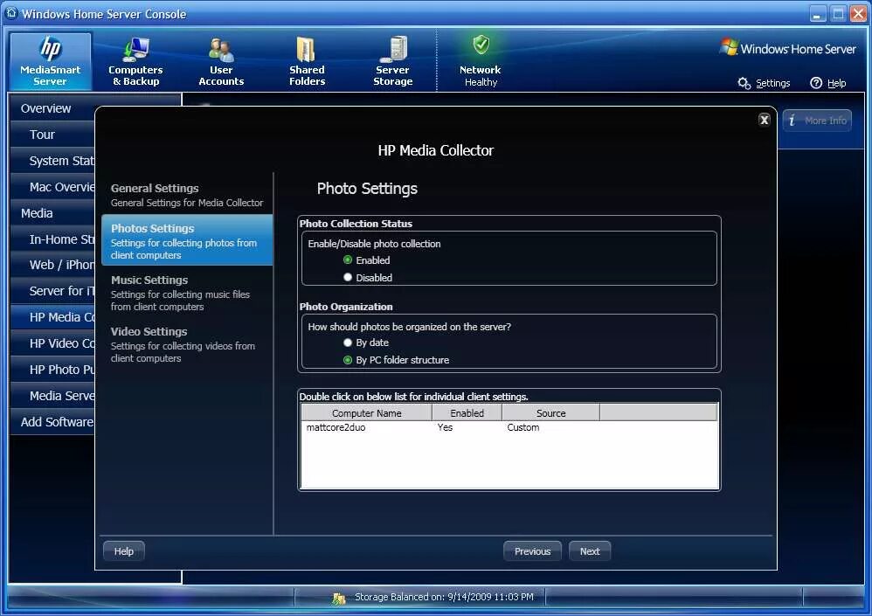The width and height of the screenshot is (872, 616).
Task: Click the Next button
Action: coord(590,551)
